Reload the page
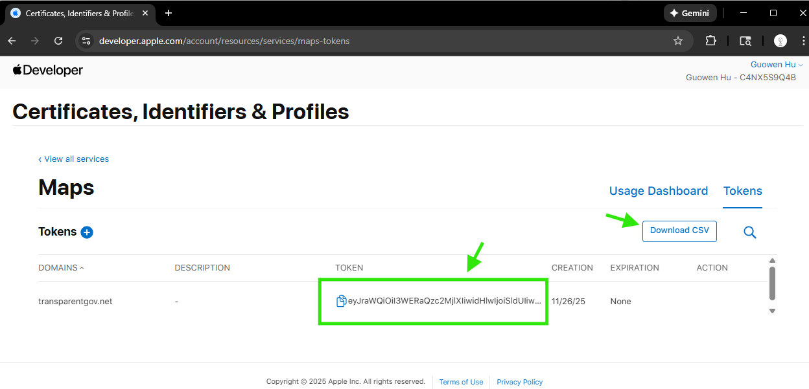This screenshot has width=809, height=389. [x=58, y=41]
